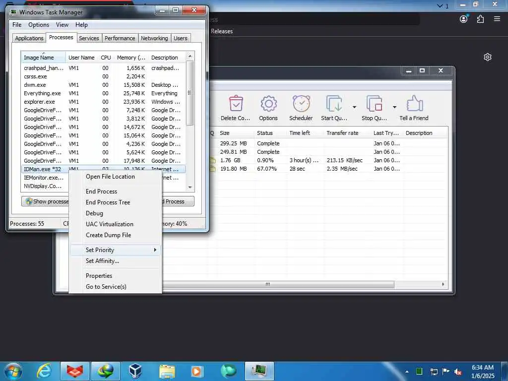Show hidden tray icons arrow

(407, 372)
